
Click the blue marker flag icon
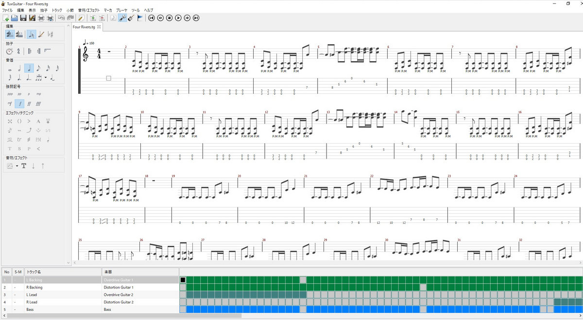click(x=140, y=18)
